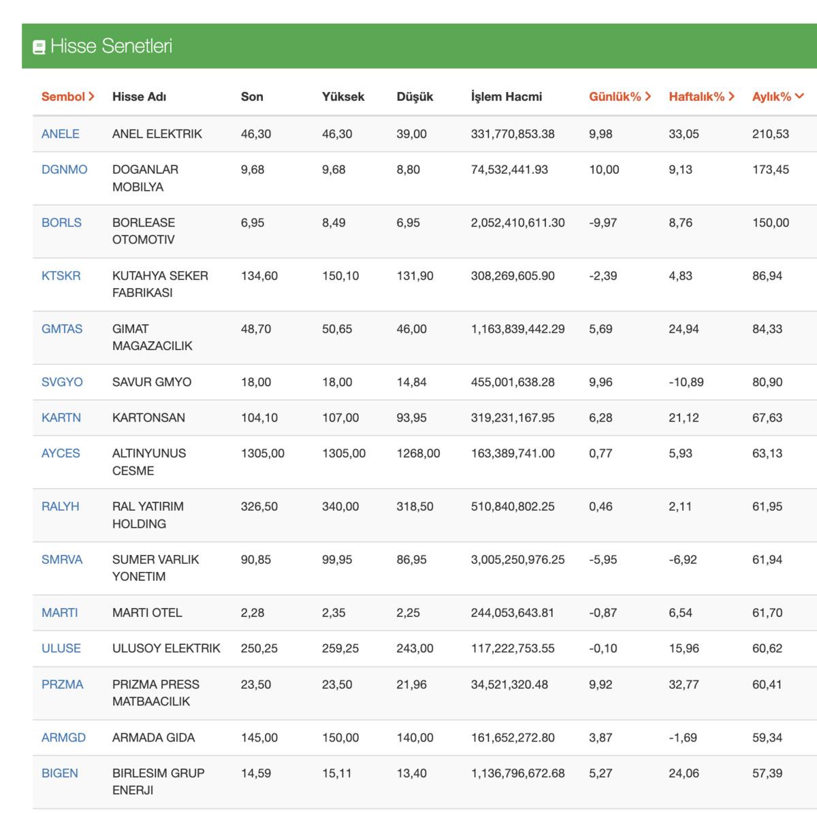The image size is (817, 813).
Task: Open the ANELE stock link
Action: click(60, 134)
